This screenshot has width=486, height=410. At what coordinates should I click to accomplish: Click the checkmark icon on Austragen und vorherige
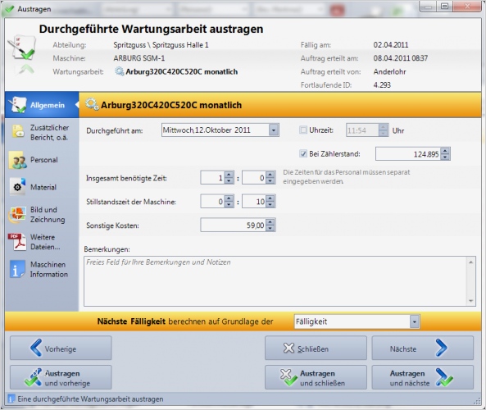(34, 377)
